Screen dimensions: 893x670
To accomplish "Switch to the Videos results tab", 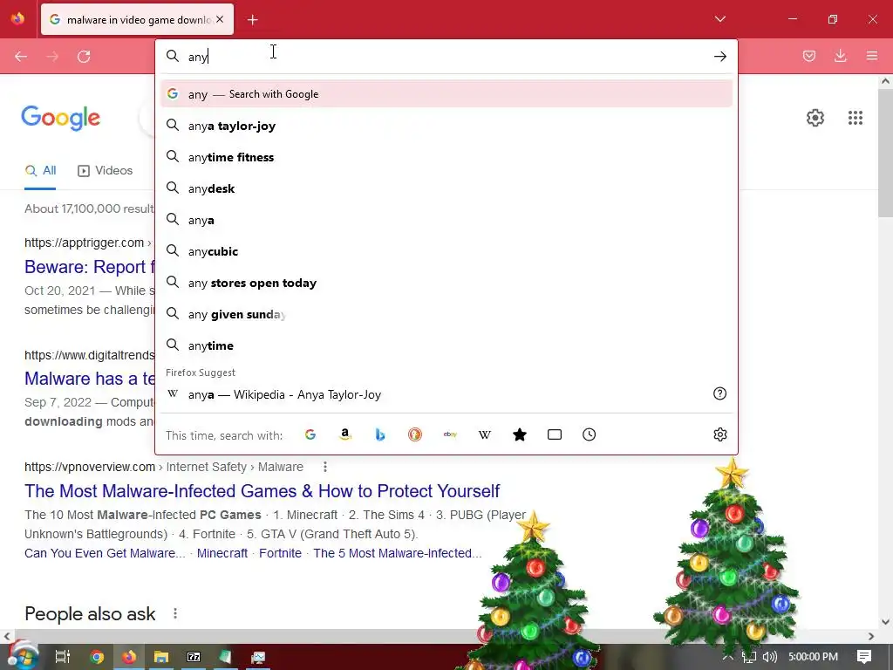I will click(106, 170).
